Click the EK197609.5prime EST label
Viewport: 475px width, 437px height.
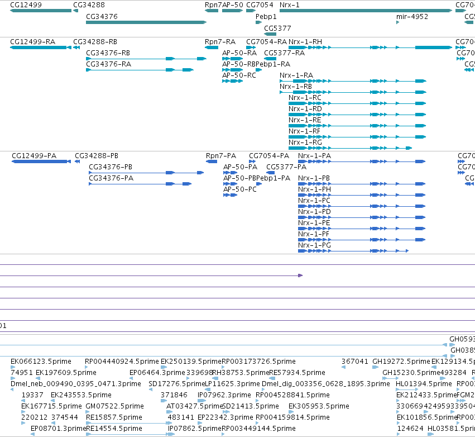[x=66, y=372]
